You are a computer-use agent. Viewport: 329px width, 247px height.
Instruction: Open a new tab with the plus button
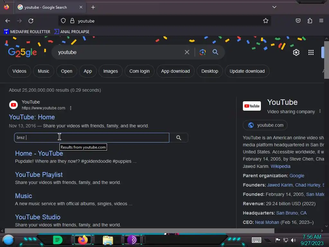tap(93, 7)
